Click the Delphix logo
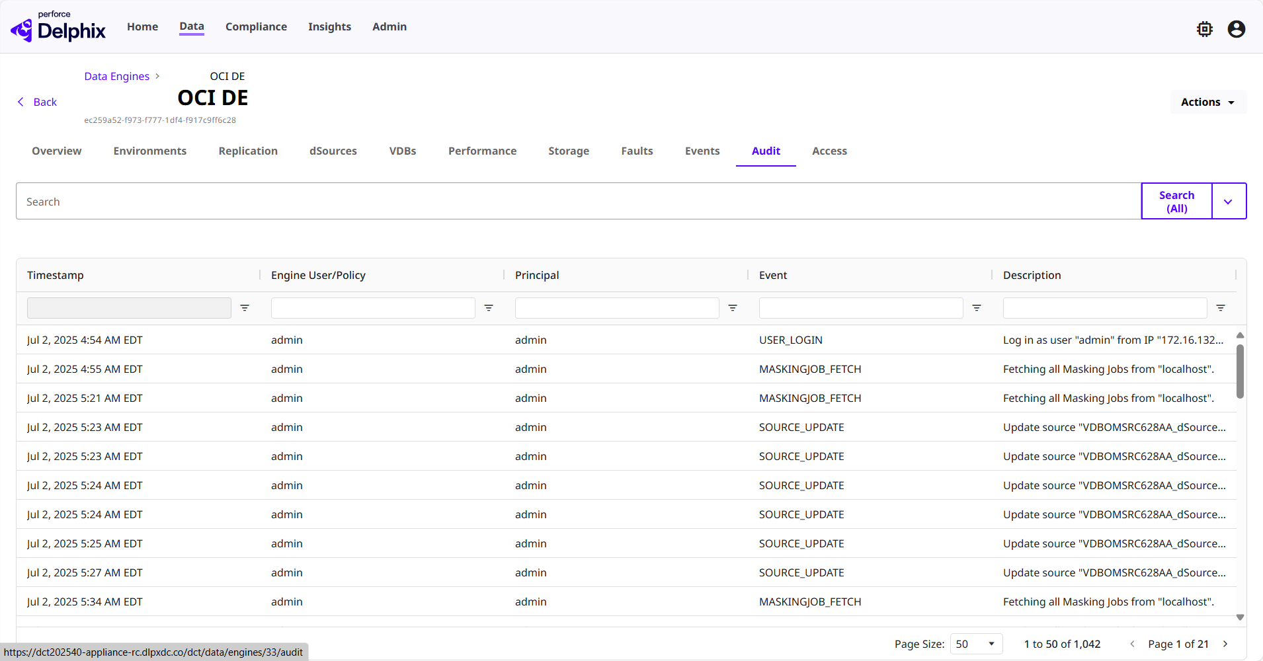The image size is (1263, 661). click(58, 27)
